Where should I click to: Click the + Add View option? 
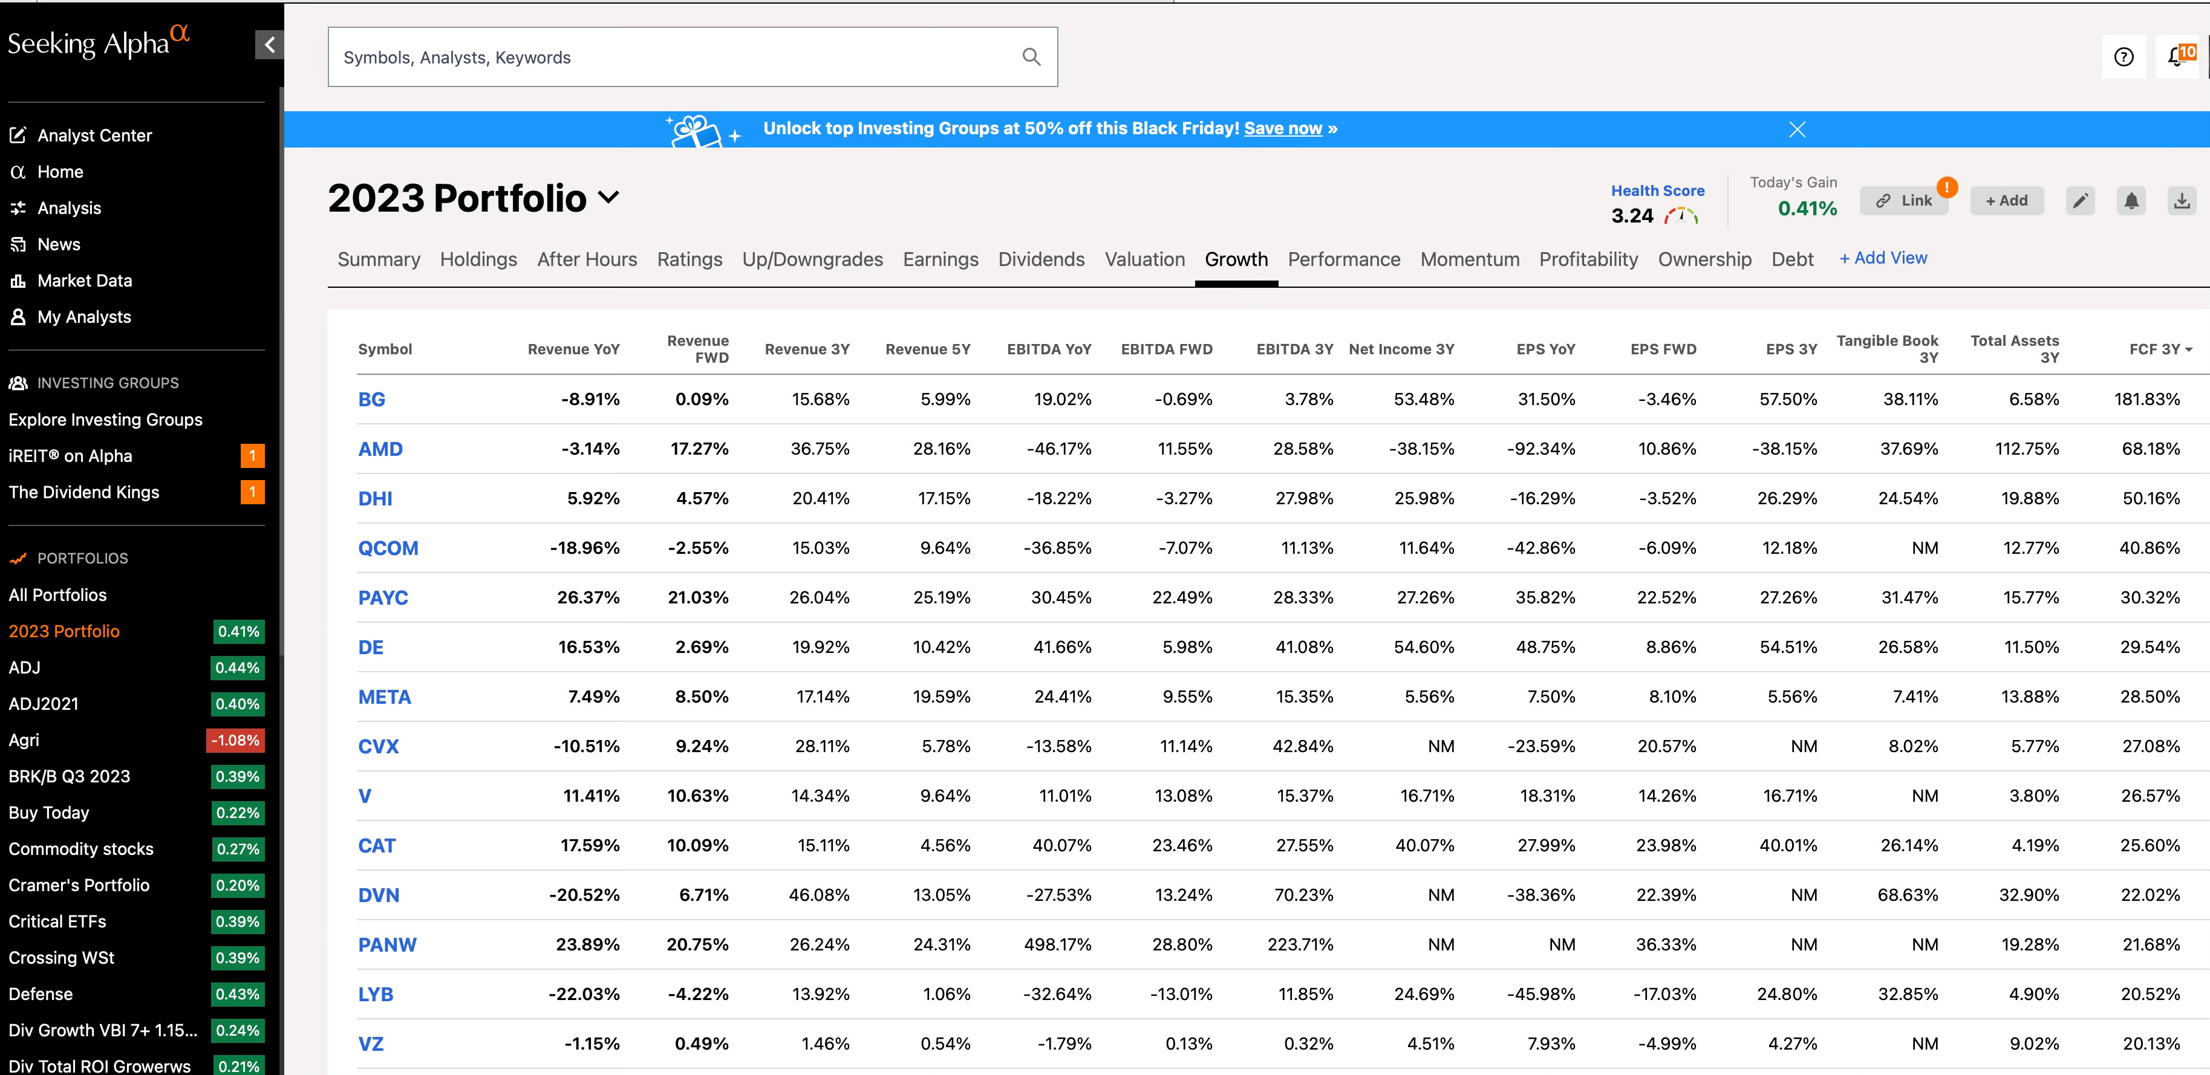1883,258
